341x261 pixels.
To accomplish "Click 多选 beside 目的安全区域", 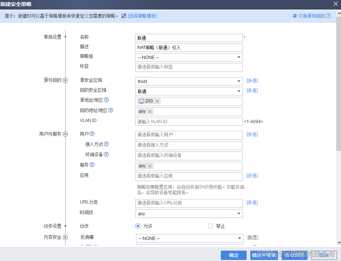I will tap(252, 90).
